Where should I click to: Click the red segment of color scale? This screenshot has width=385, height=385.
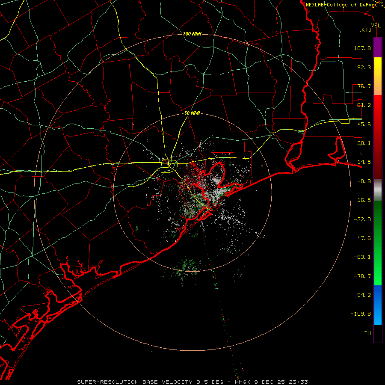[378, 137]
